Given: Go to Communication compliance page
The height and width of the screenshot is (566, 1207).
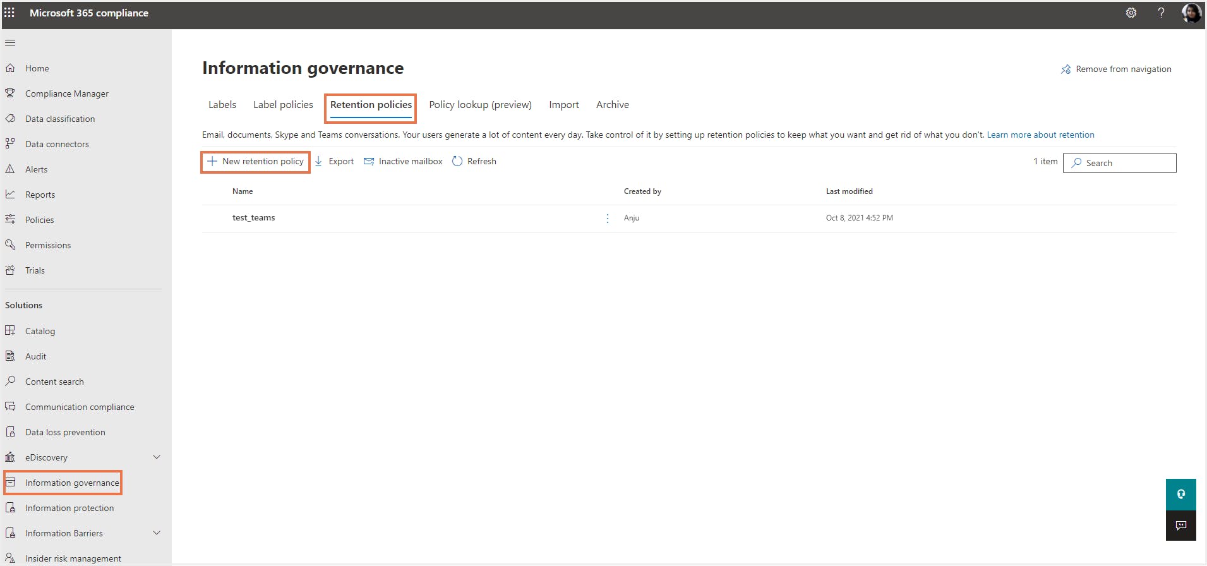Looking at the screenshot, I should (x=80, y=407).
